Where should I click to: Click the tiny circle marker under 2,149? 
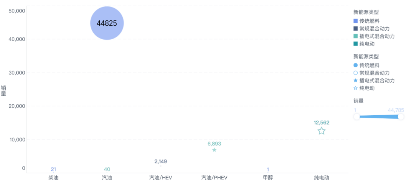tap(161, 166)
